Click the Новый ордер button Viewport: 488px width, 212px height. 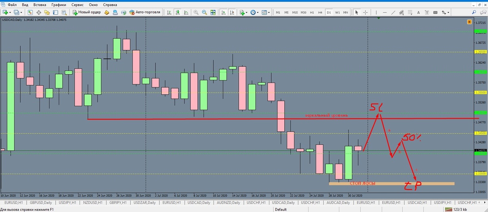tap(87, 12)
